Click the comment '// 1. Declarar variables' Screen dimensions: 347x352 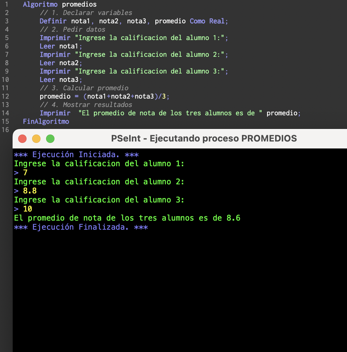coord(86,13)
